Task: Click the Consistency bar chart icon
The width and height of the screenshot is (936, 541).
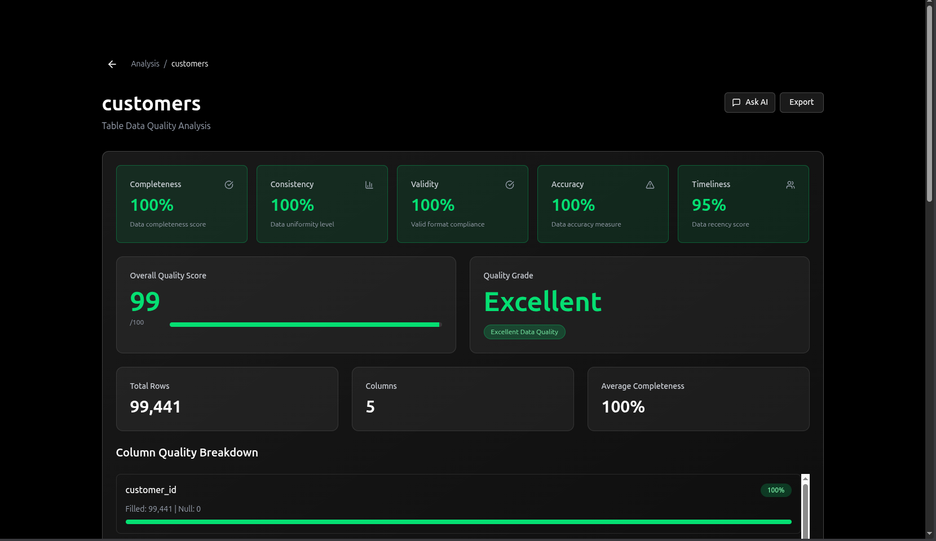Action: pos(369,185)
